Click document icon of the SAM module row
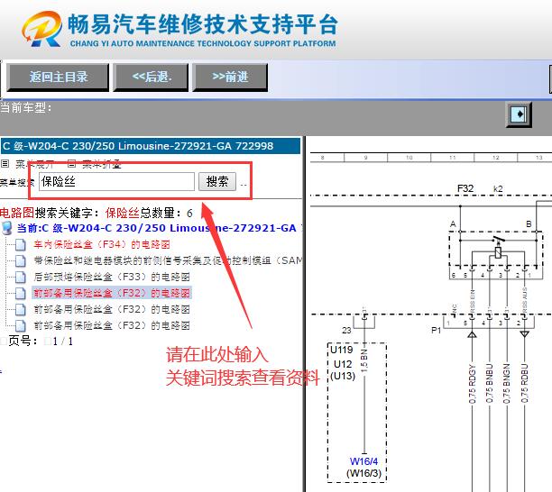Viewport: 552px width, 492px height. [x=21, y=261]
